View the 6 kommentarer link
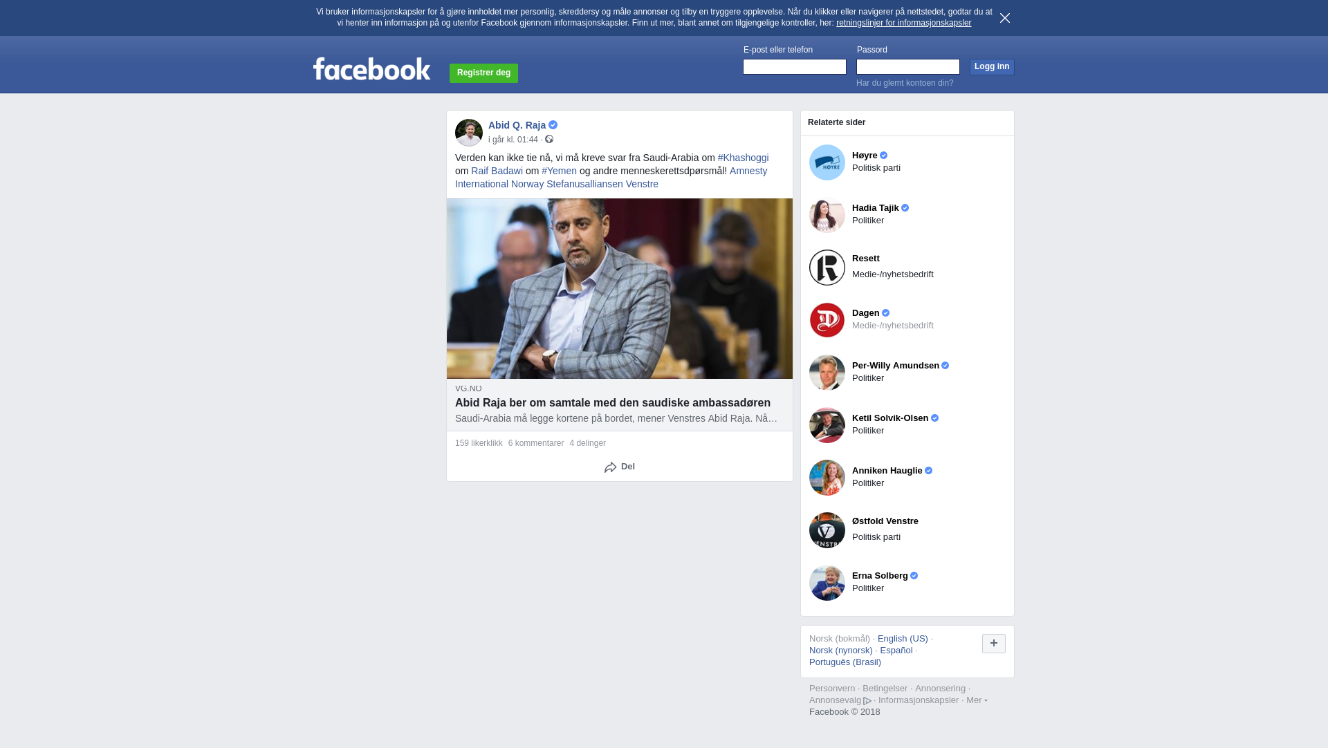 coord(536,443)
